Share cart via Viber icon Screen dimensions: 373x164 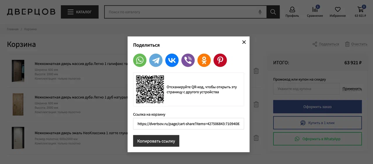188,60
